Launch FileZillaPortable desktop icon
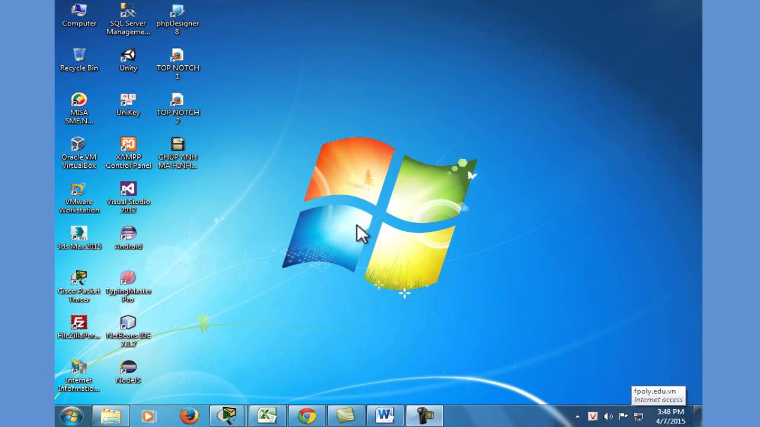This screenshot has width=760, height=427. point(79,327)
